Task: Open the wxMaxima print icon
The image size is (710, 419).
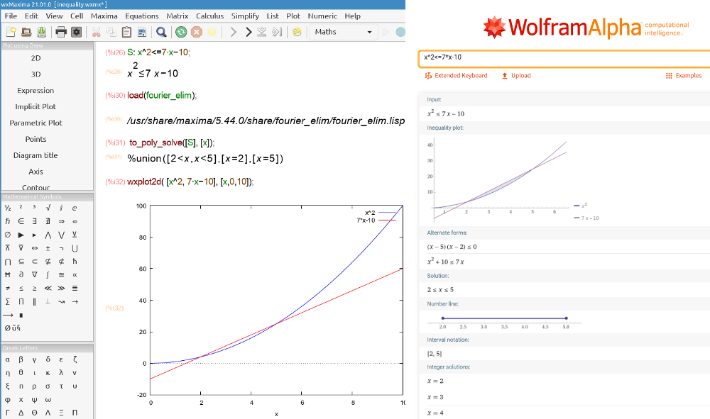Action: click(x=60, y=31)
